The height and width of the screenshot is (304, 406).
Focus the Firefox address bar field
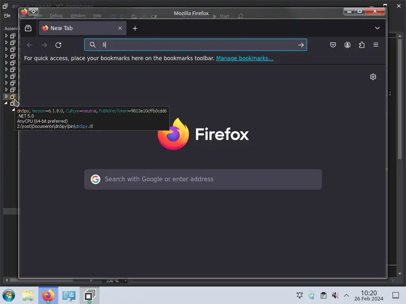(196, 45)
